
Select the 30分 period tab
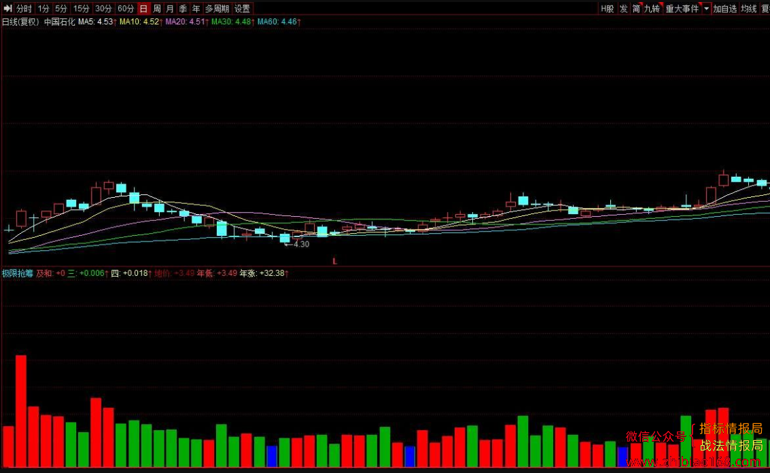pos(103,8)
